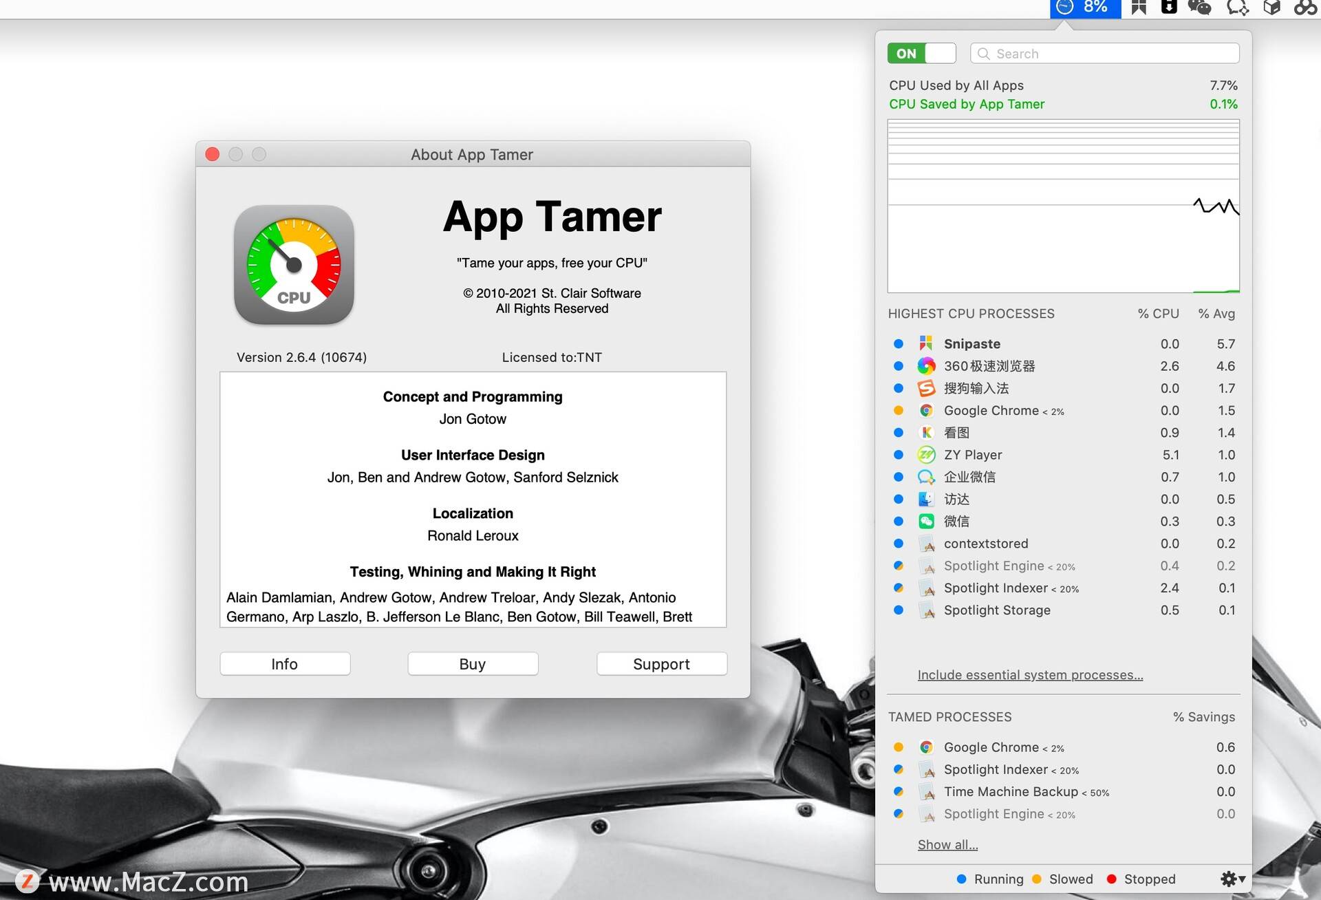Screen dimensions: 1321x900
Task: Click the Stopped legend label
Action: coord(1150,879)
